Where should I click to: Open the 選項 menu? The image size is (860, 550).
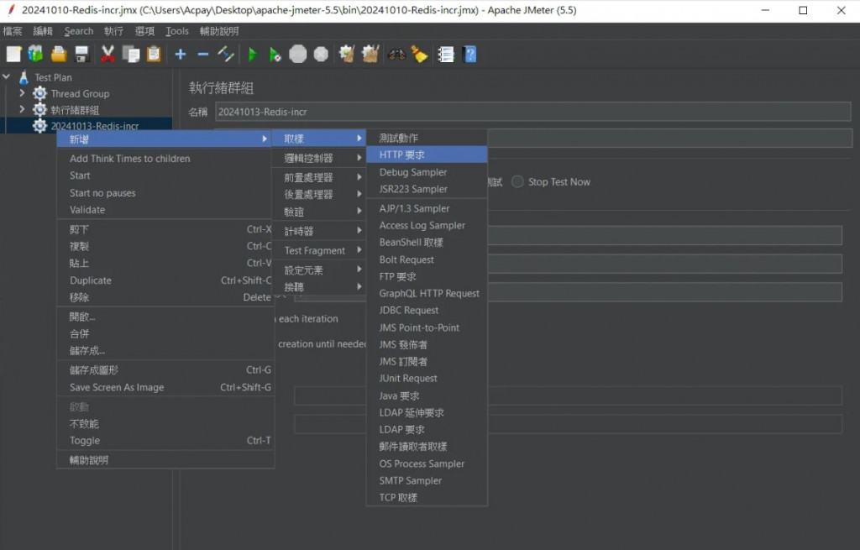tap(144, 31)
